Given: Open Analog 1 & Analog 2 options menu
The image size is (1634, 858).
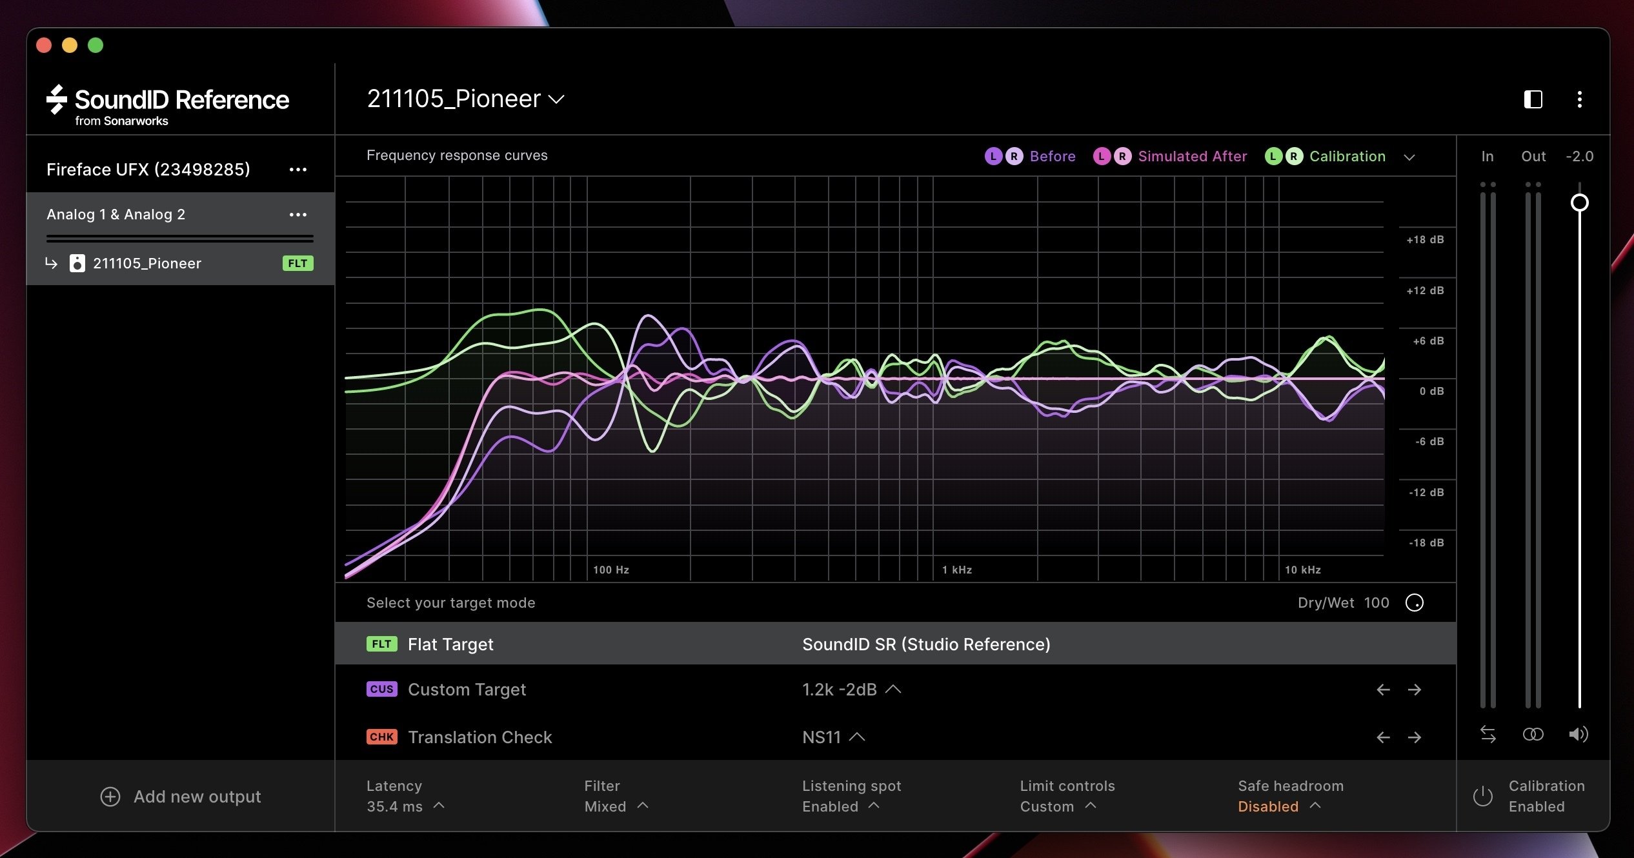Looking at the screenshot, I should (x=298, y=215).
